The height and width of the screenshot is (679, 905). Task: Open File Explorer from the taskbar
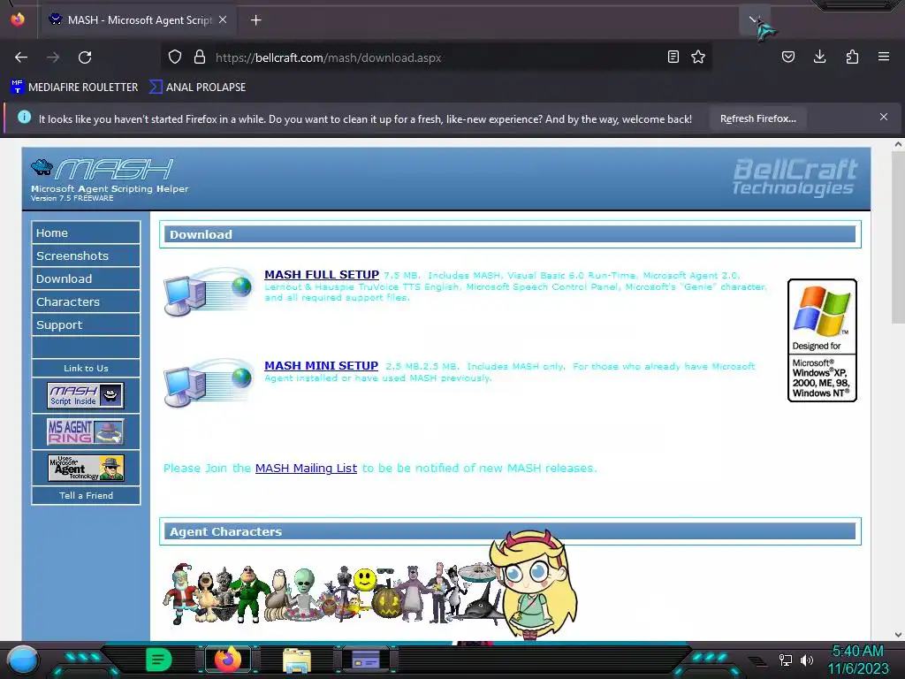click(x=297, y=660)
